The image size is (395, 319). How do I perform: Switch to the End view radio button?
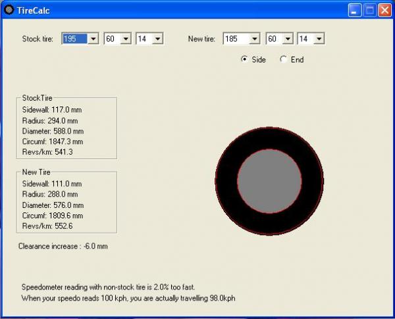[x=284, y=59]
